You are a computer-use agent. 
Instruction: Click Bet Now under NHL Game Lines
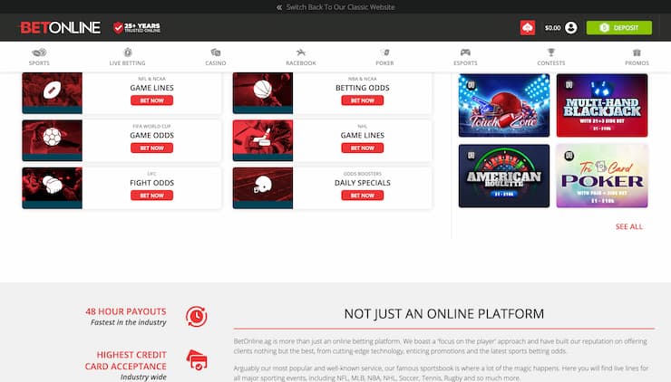(363, 148)
